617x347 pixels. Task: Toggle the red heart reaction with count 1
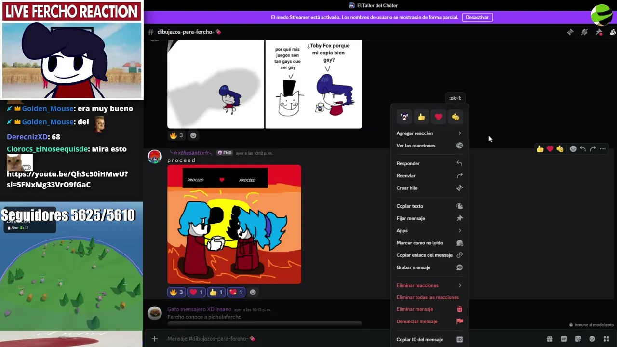coord(196,292)
